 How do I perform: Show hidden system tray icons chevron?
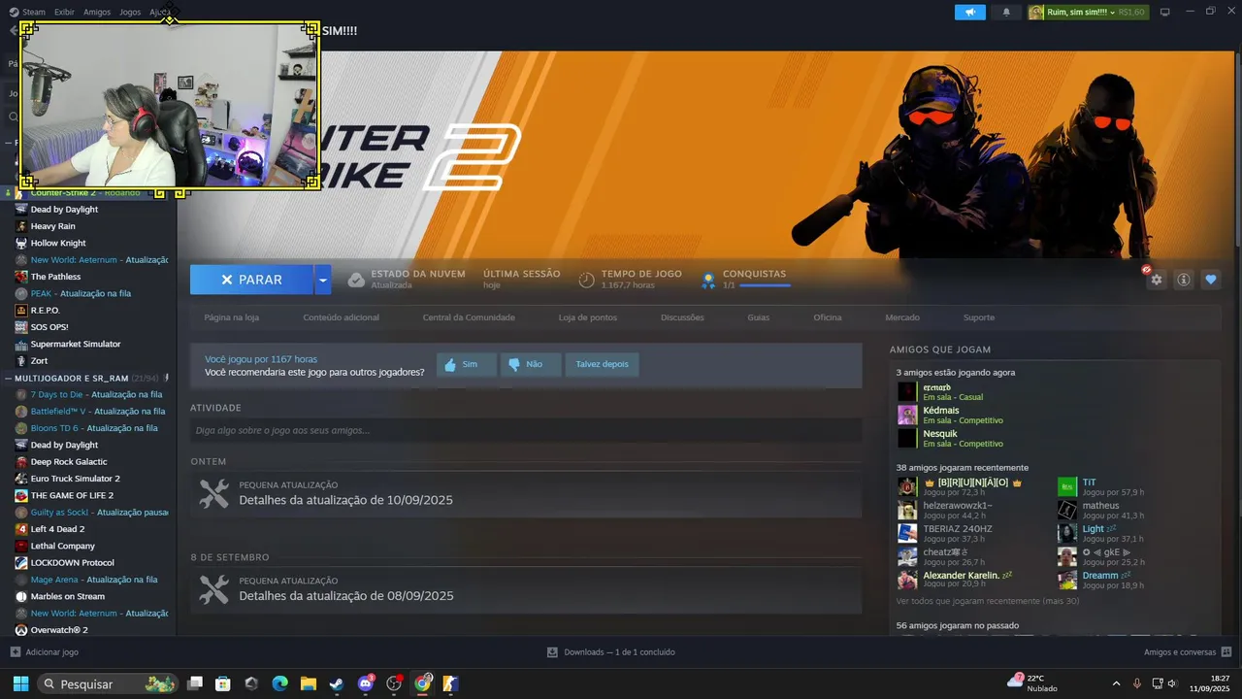tap(1115, 683)
